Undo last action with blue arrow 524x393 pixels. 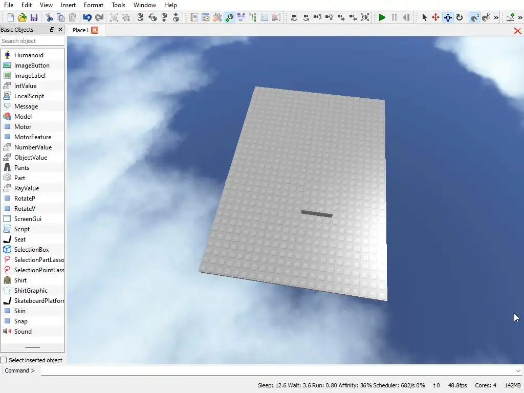point(87,17)
